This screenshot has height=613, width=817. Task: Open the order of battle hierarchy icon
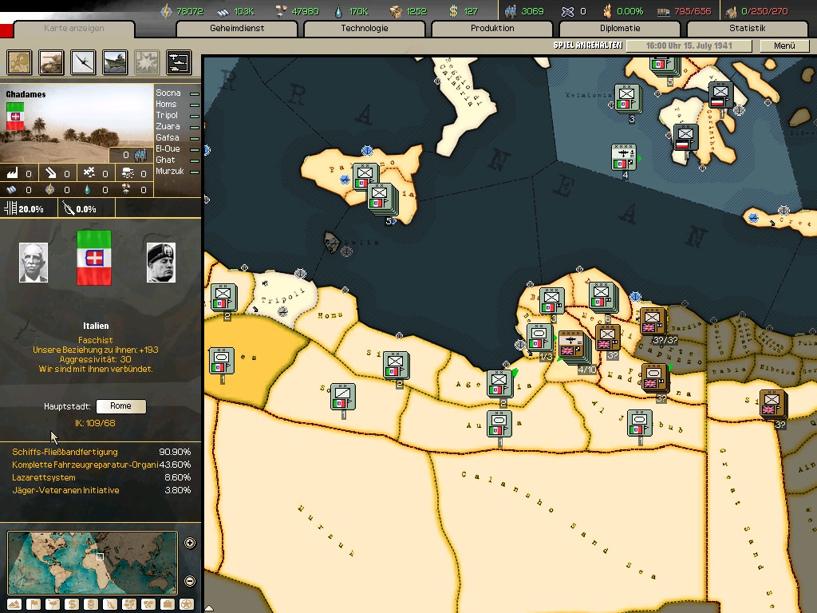click(x=179, y=62)
